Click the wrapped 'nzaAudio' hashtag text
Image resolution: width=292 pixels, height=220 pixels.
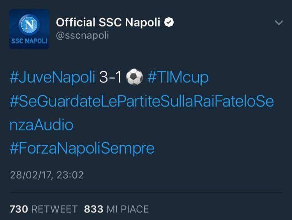click(x=41, y=125)
